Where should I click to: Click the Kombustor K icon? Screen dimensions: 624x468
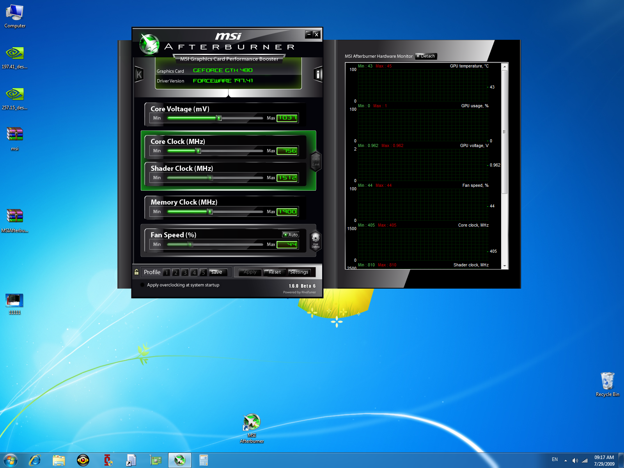pyautogui.click(x=139, y=74)
